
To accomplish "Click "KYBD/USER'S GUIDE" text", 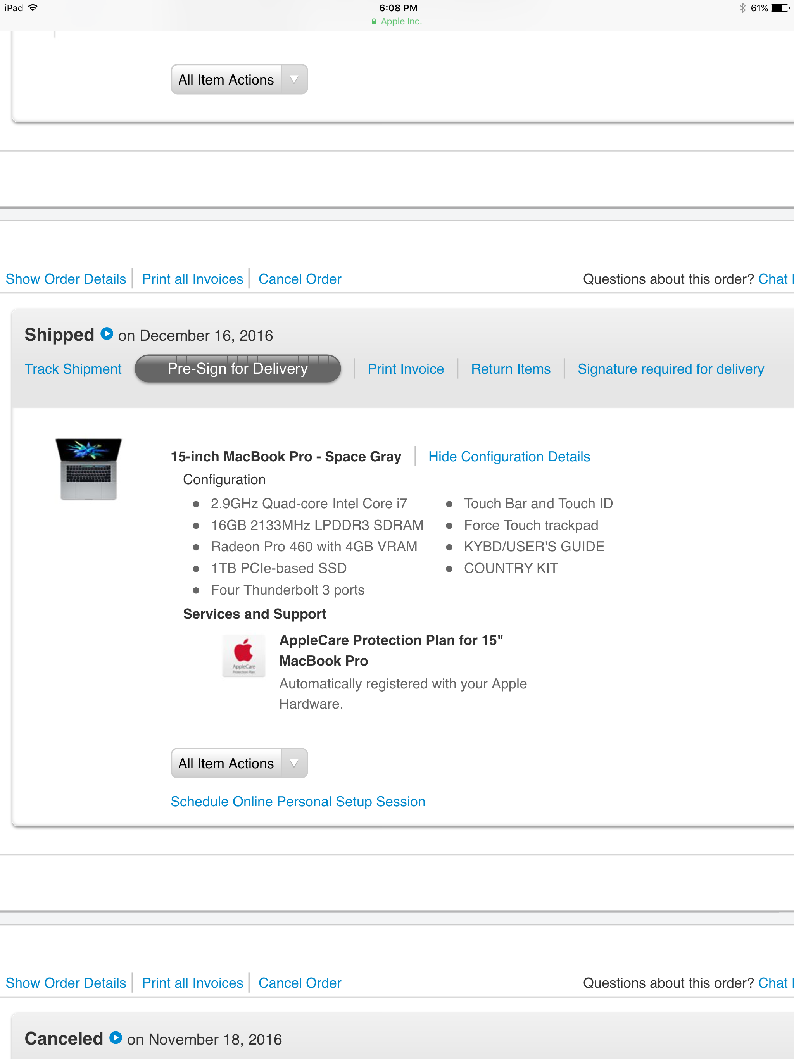I will click(x=534, y=546).
